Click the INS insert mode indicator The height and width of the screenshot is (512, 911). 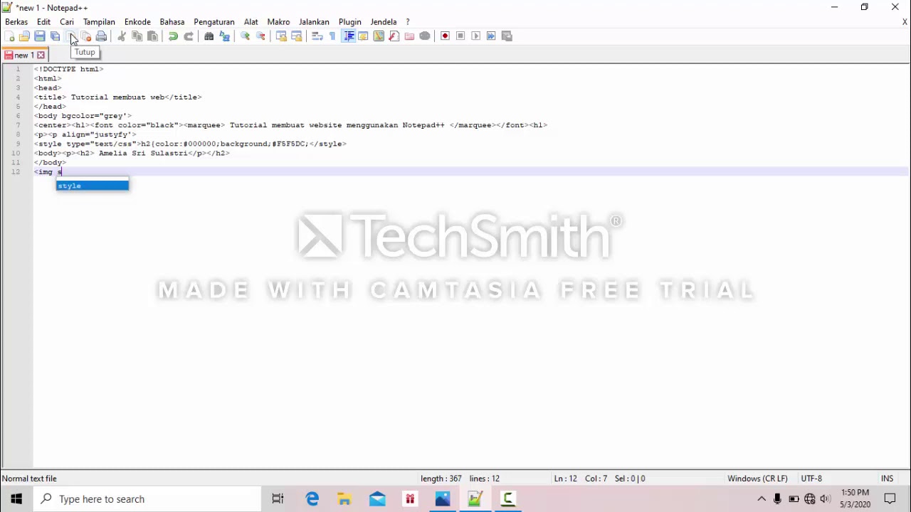[x=887, y=479]
